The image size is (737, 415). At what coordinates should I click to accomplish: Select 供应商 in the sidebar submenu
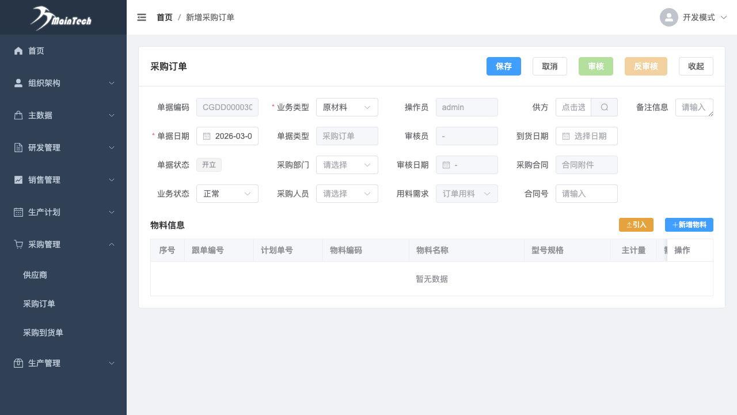[x=35, y=275]
